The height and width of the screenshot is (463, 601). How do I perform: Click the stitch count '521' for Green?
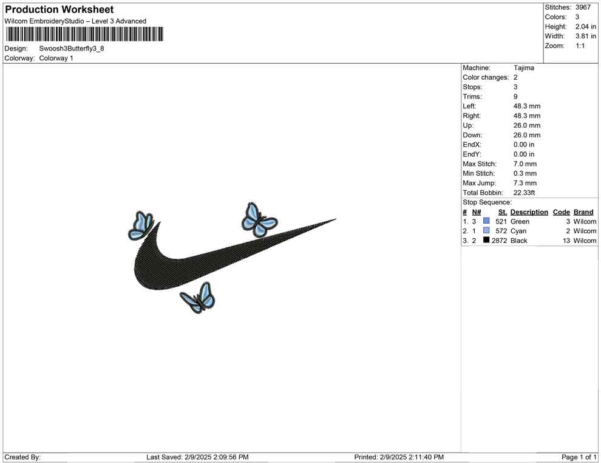[501, 221]
